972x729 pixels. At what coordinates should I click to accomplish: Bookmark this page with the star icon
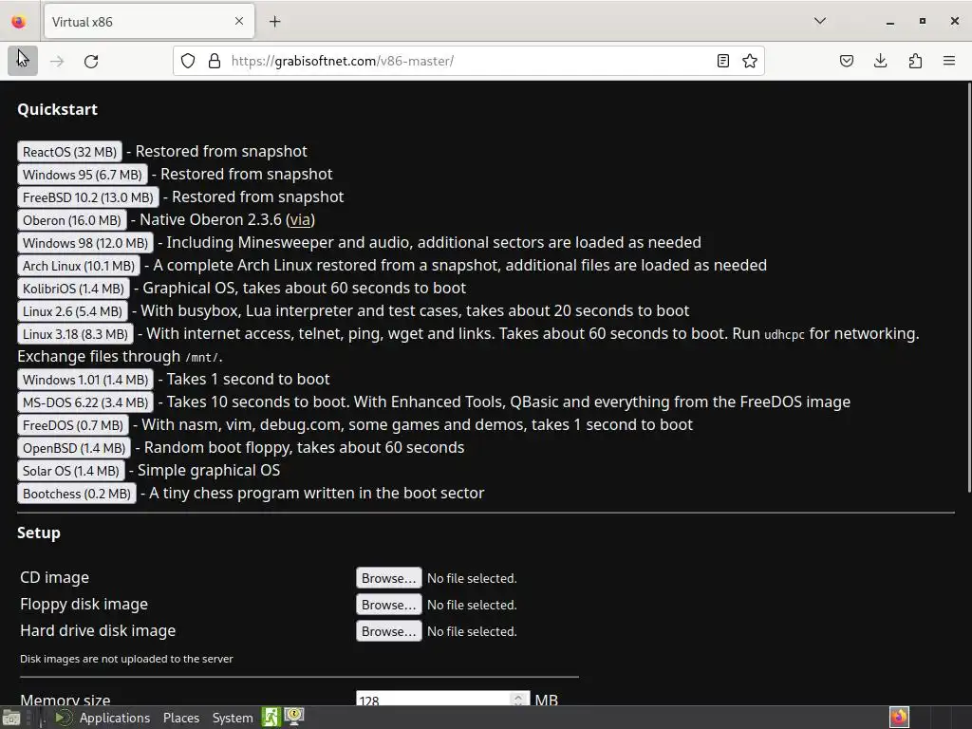click(750, 61)
